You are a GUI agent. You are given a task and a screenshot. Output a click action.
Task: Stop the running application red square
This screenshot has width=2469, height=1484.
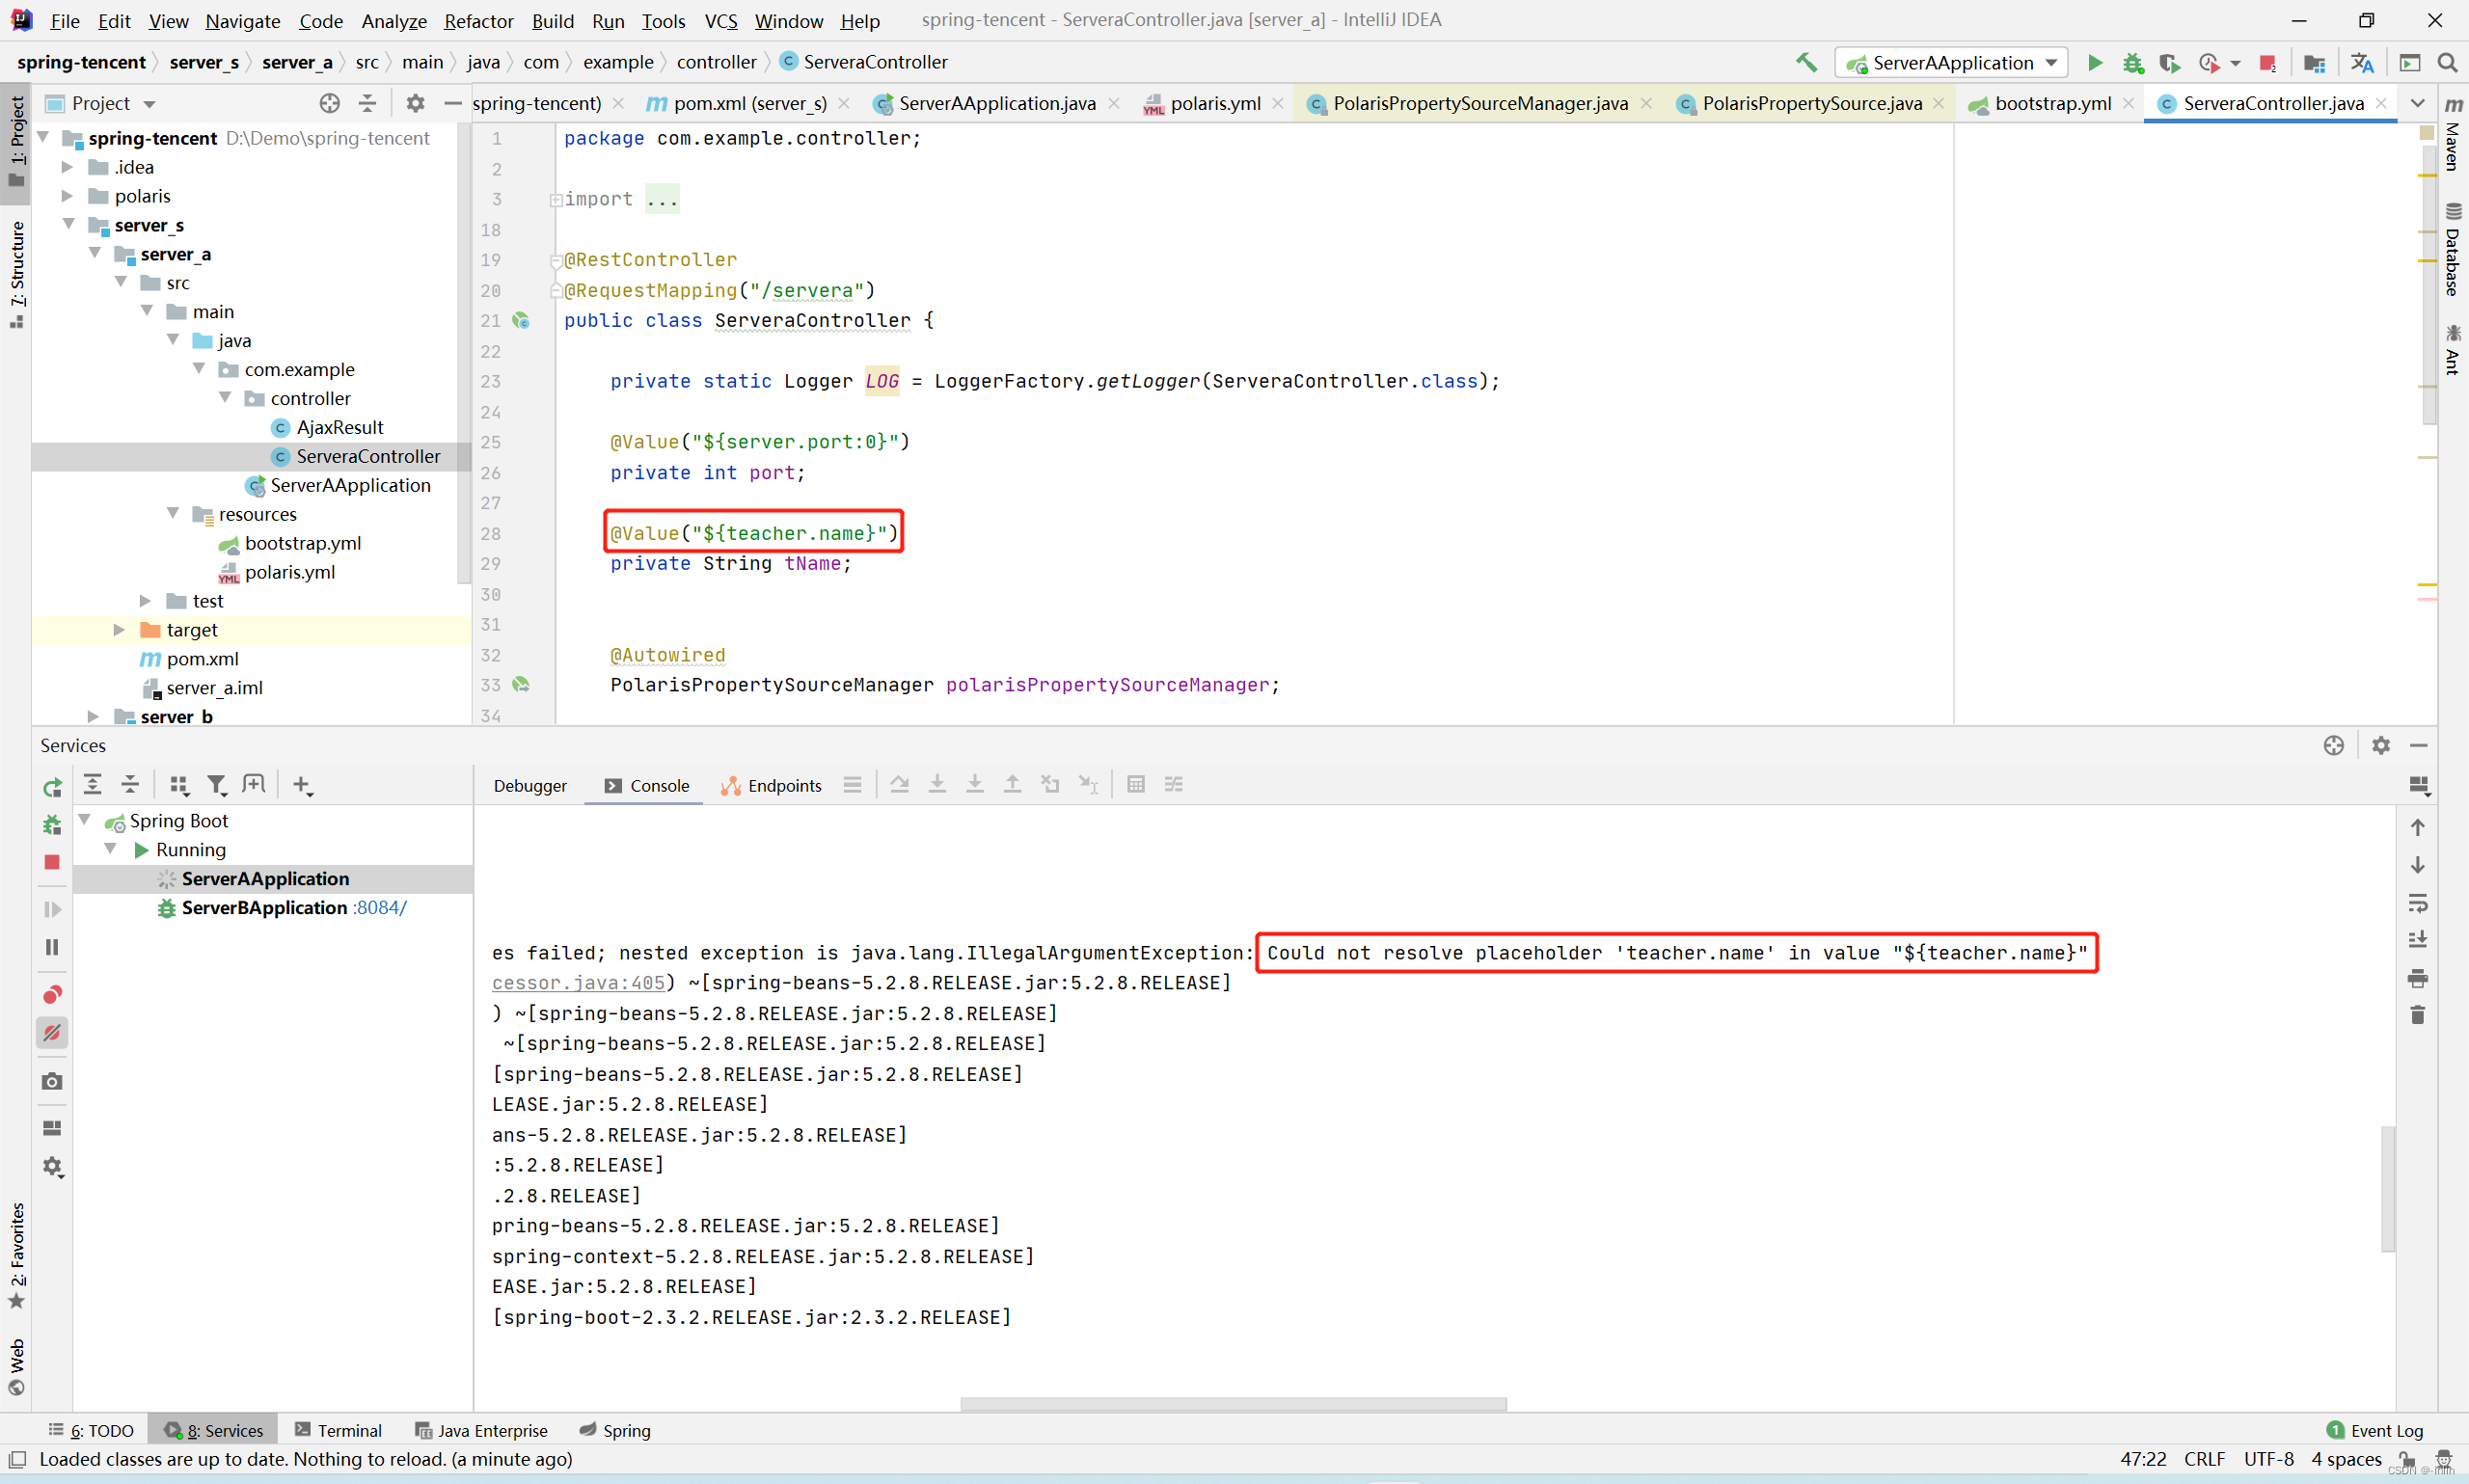tap(2267, 62)
